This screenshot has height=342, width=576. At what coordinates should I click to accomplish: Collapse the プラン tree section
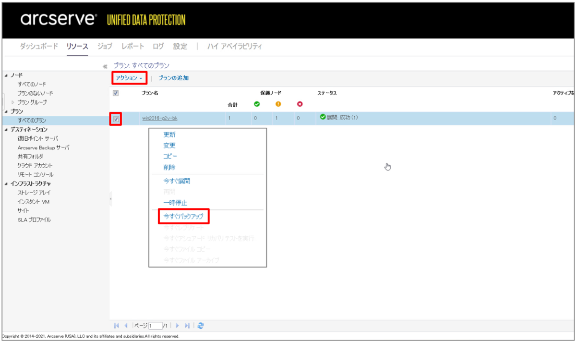point(6,111)
